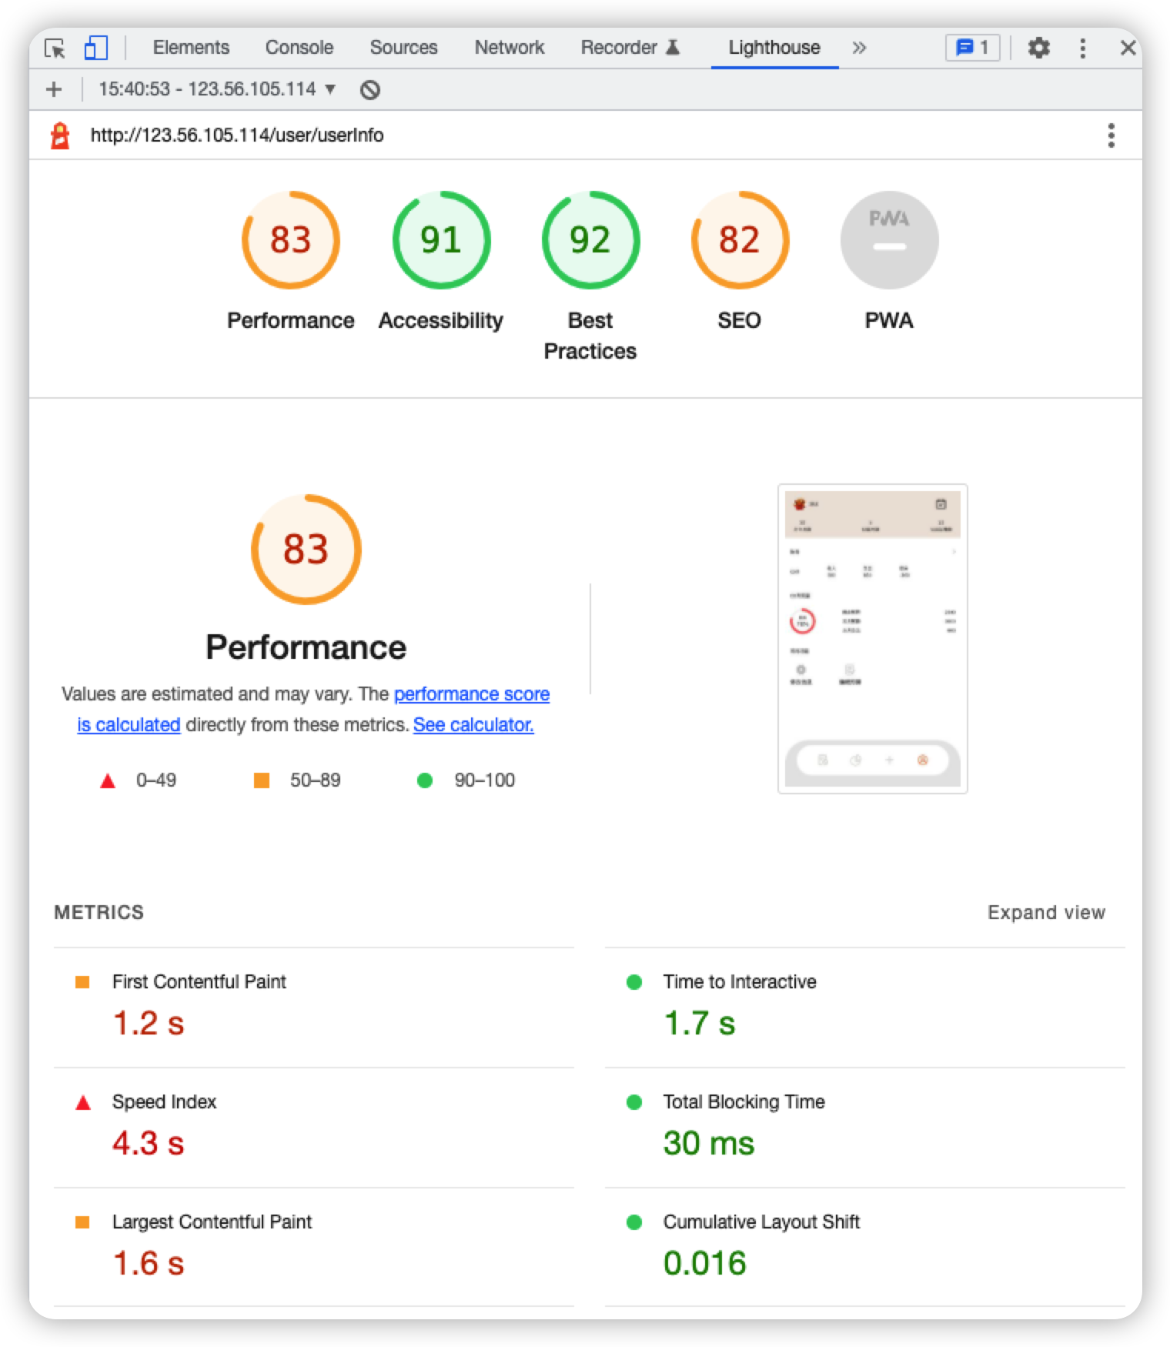Viewport: 1170px width, 1347px height.
Task: Click the Time to Interactive metric label
Action: coord(740,982)
